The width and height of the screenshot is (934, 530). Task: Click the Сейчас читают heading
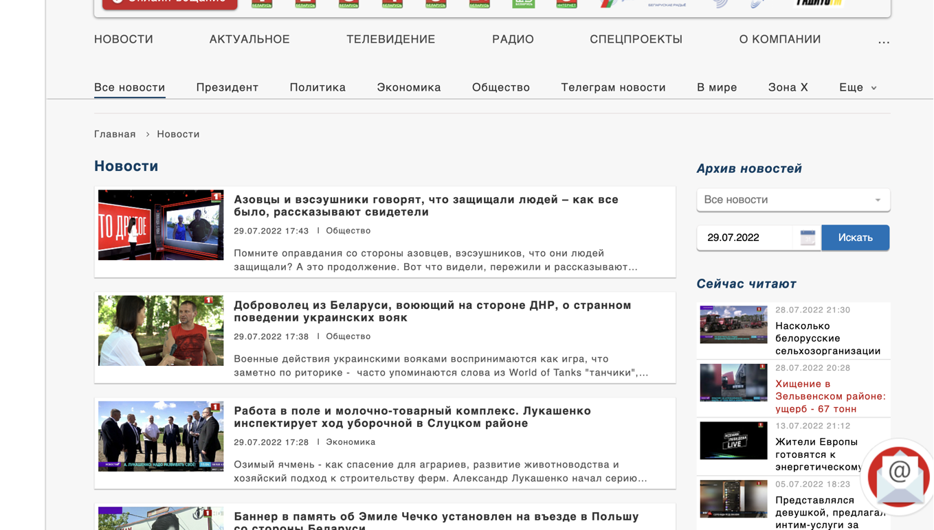pyautogui.click(x=746, y=284)
